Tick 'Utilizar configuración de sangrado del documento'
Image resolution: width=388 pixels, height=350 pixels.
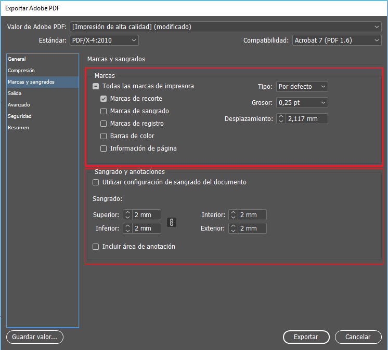point(96,182)
